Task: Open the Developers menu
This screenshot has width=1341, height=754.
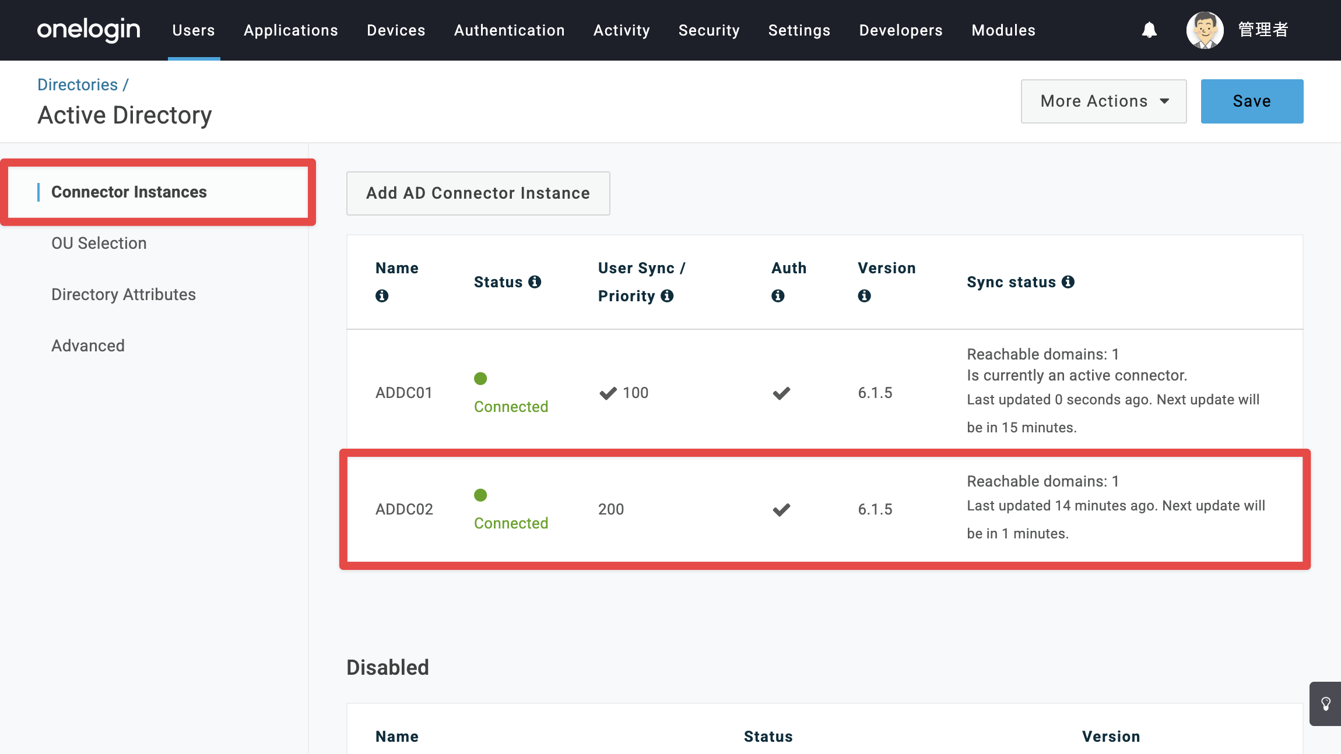Action: point(901,30)
